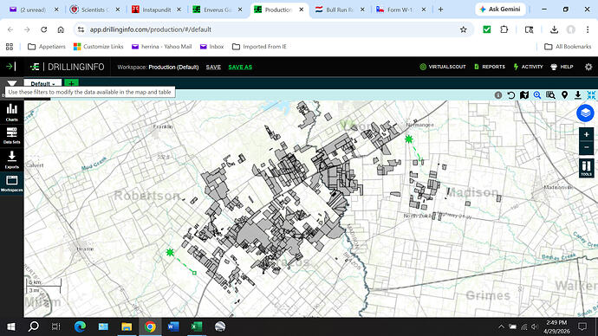
Task: Reload the page
Action: pos(44,29)
